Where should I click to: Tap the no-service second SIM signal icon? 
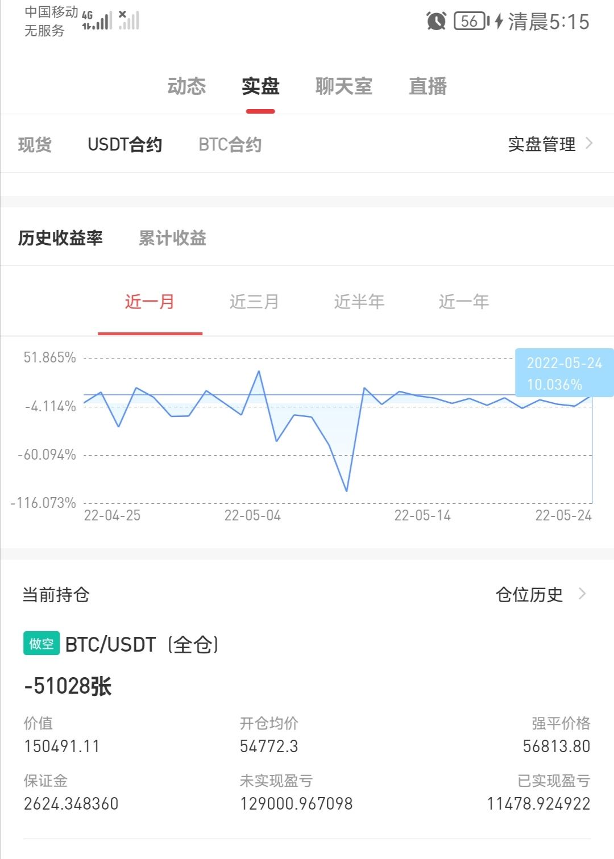coord(129,20)
